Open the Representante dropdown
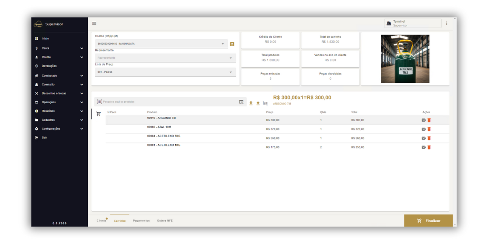The image size is (488, 244). point(231,58)
